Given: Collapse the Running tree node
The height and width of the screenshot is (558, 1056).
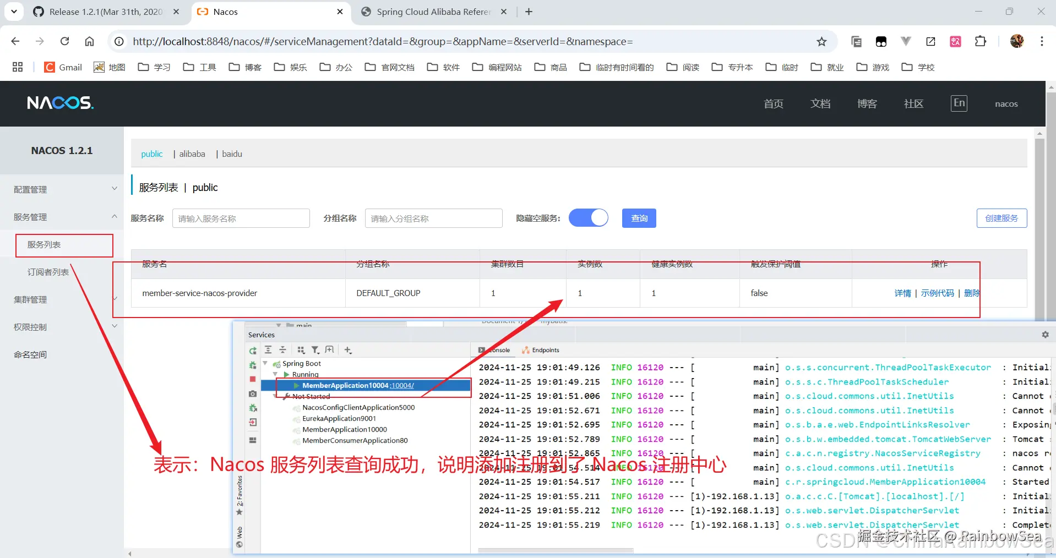Looking at the screenshot, I should pyautogui.click(x=275, y=374).
